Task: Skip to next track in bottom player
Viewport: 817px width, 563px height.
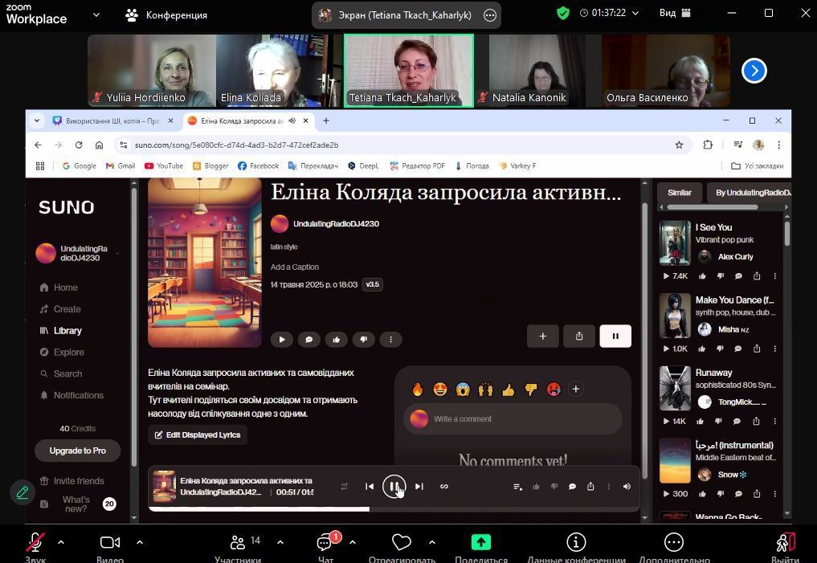Action: click(419, 487)
